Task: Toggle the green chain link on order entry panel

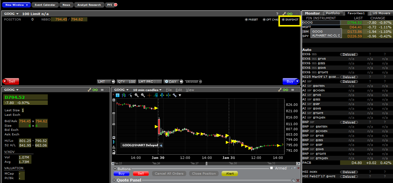Action: pos(290,14)
